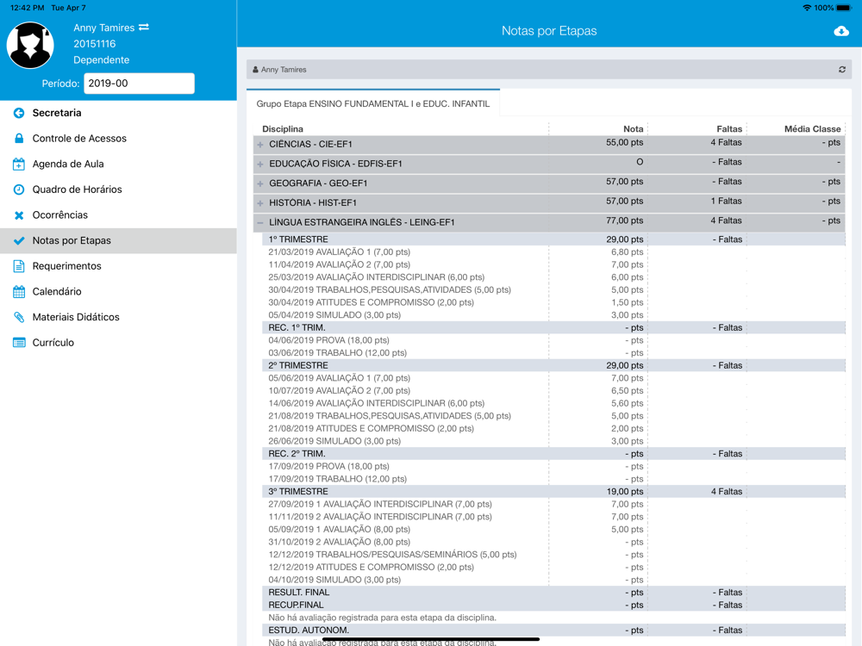Click the REC. 1º TRIM. stage row
Screen dimensions: 862x646
coord(553,327)
